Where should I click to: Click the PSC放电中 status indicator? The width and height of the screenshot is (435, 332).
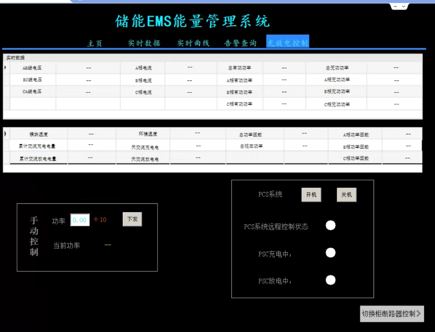[330, 280]
